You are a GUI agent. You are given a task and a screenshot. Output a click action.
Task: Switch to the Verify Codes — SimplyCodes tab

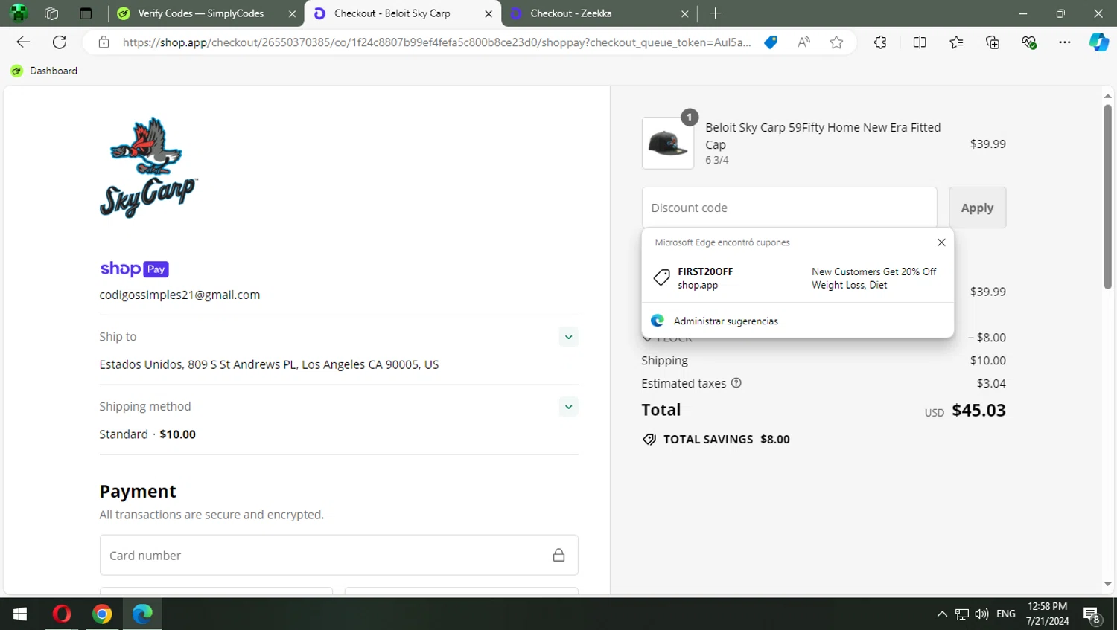pyautogui.click(x=200, y=13)
